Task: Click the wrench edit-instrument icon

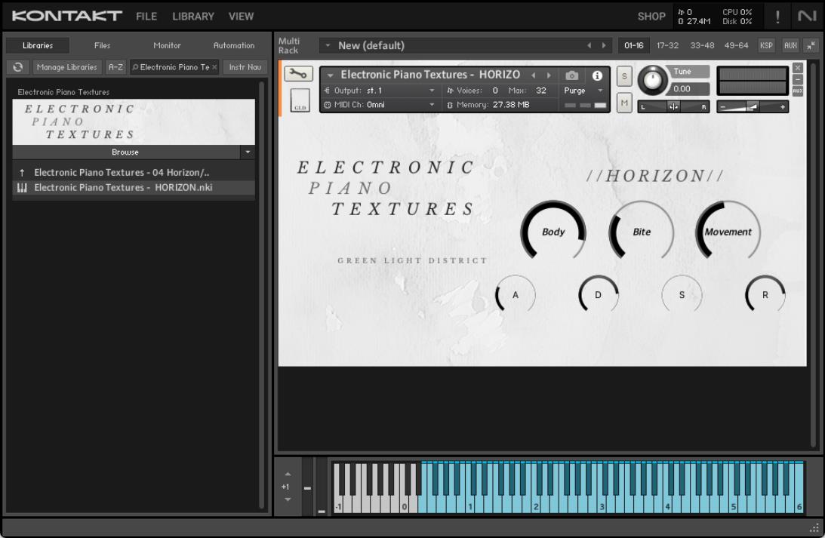Action: 296,75
